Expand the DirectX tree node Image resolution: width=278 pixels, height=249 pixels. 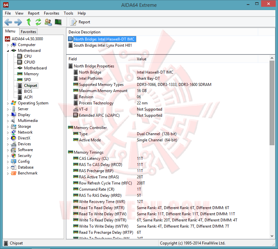coord(8,138)
